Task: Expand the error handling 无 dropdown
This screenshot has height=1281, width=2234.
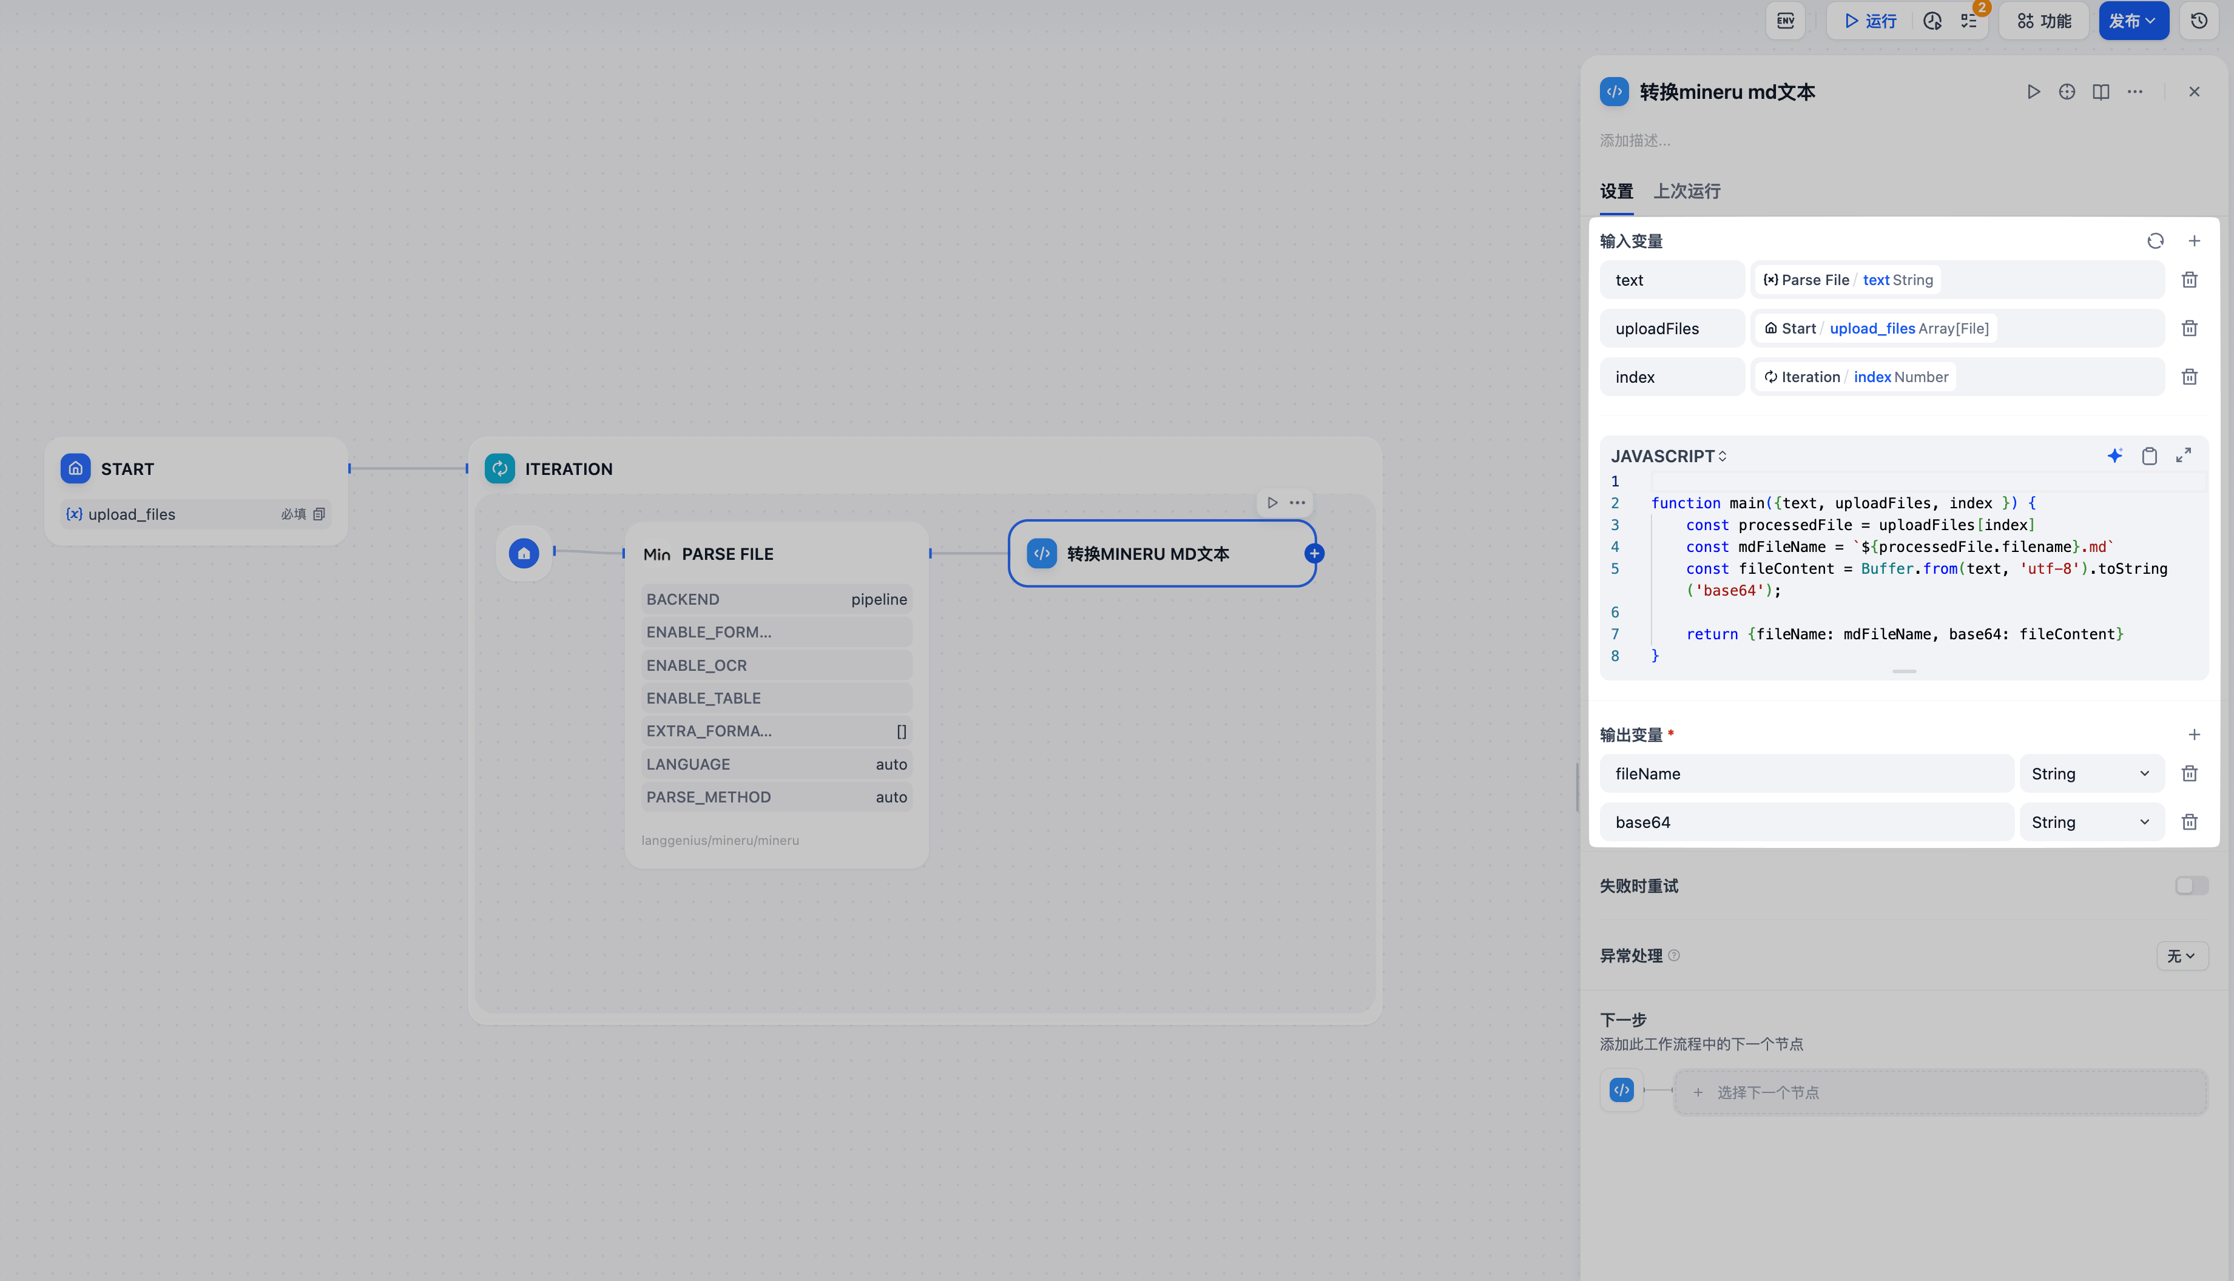Action: [x=2181, y=955]
